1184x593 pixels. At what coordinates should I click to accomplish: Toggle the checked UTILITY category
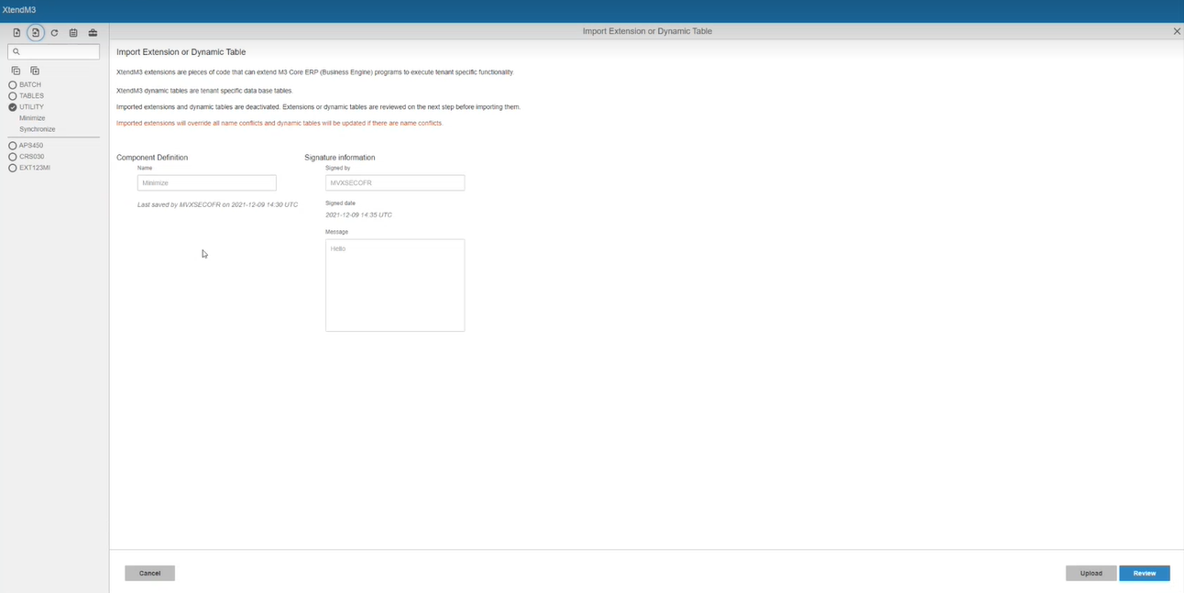pos(13,107)
